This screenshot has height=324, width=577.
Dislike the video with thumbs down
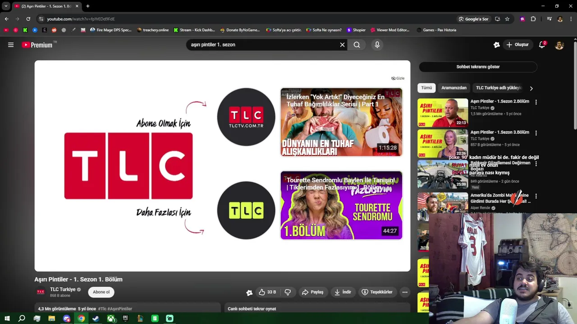[x=288, y=292]
